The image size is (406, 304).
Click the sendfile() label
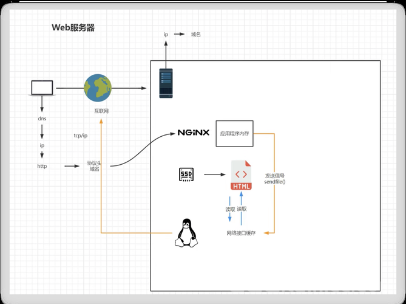pyautogui.click(x=275, y=182)
